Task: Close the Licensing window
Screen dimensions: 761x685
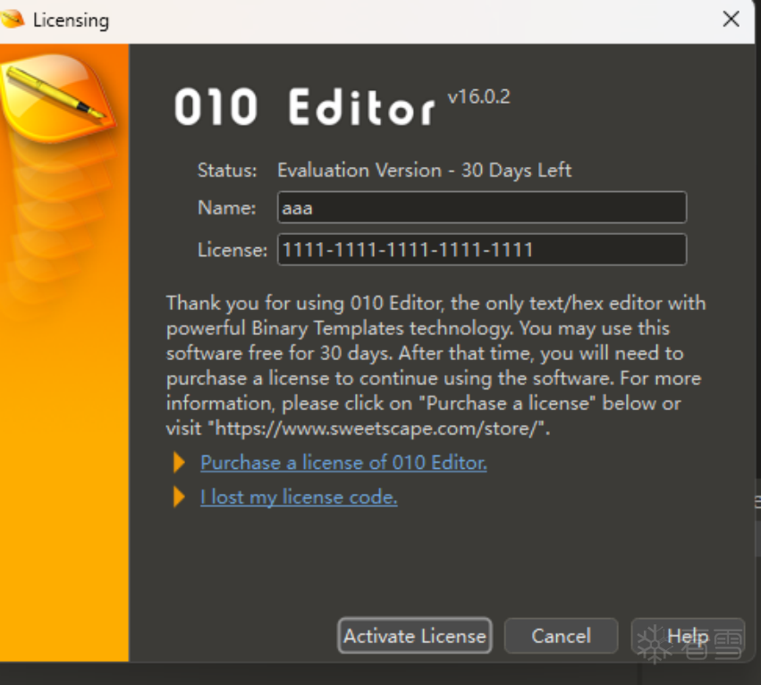Action: [731, 20]
